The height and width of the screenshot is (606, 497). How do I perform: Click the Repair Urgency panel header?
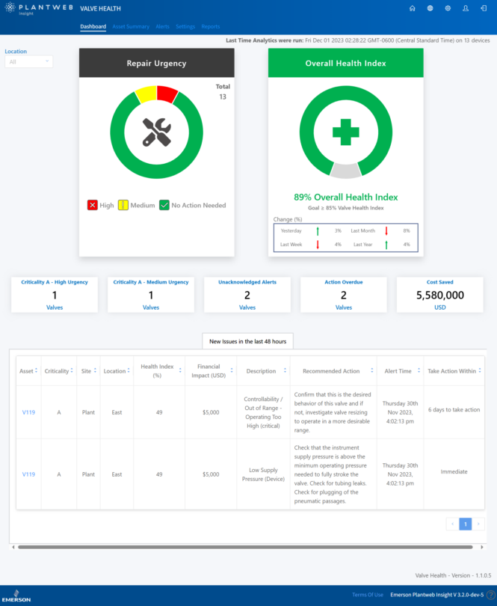tap(157, 63)
